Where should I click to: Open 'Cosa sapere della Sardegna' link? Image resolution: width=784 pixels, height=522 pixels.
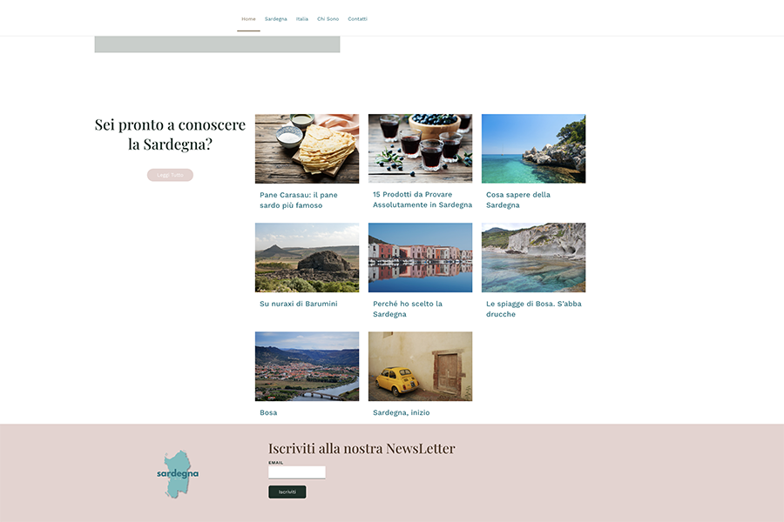[518, 200]
